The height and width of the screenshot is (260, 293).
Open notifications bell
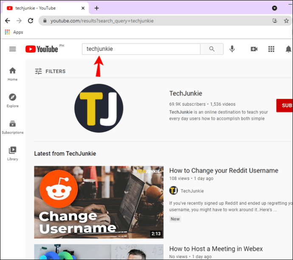289,49
